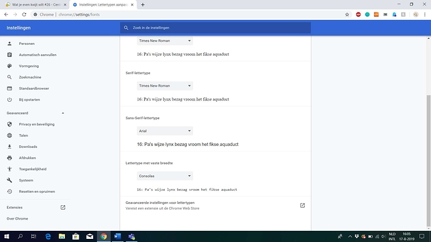Open Standaardbrowser settings
The image size is (431, 242).
[34, 89]
